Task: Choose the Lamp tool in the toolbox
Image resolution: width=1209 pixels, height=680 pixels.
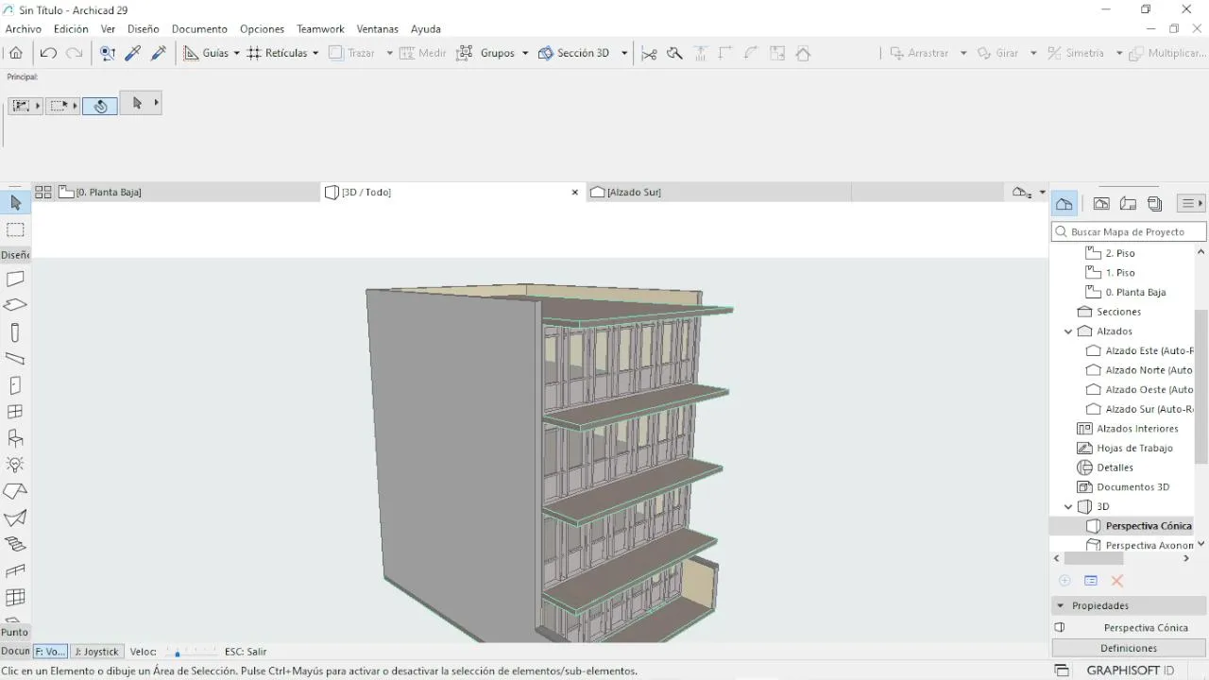Action: 15,465
